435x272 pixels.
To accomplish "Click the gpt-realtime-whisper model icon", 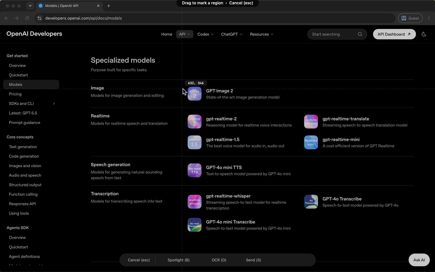I will pos(194,202).
